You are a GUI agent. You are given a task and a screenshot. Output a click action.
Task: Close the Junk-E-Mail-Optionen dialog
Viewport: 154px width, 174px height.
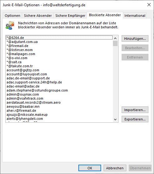point(149,5)
